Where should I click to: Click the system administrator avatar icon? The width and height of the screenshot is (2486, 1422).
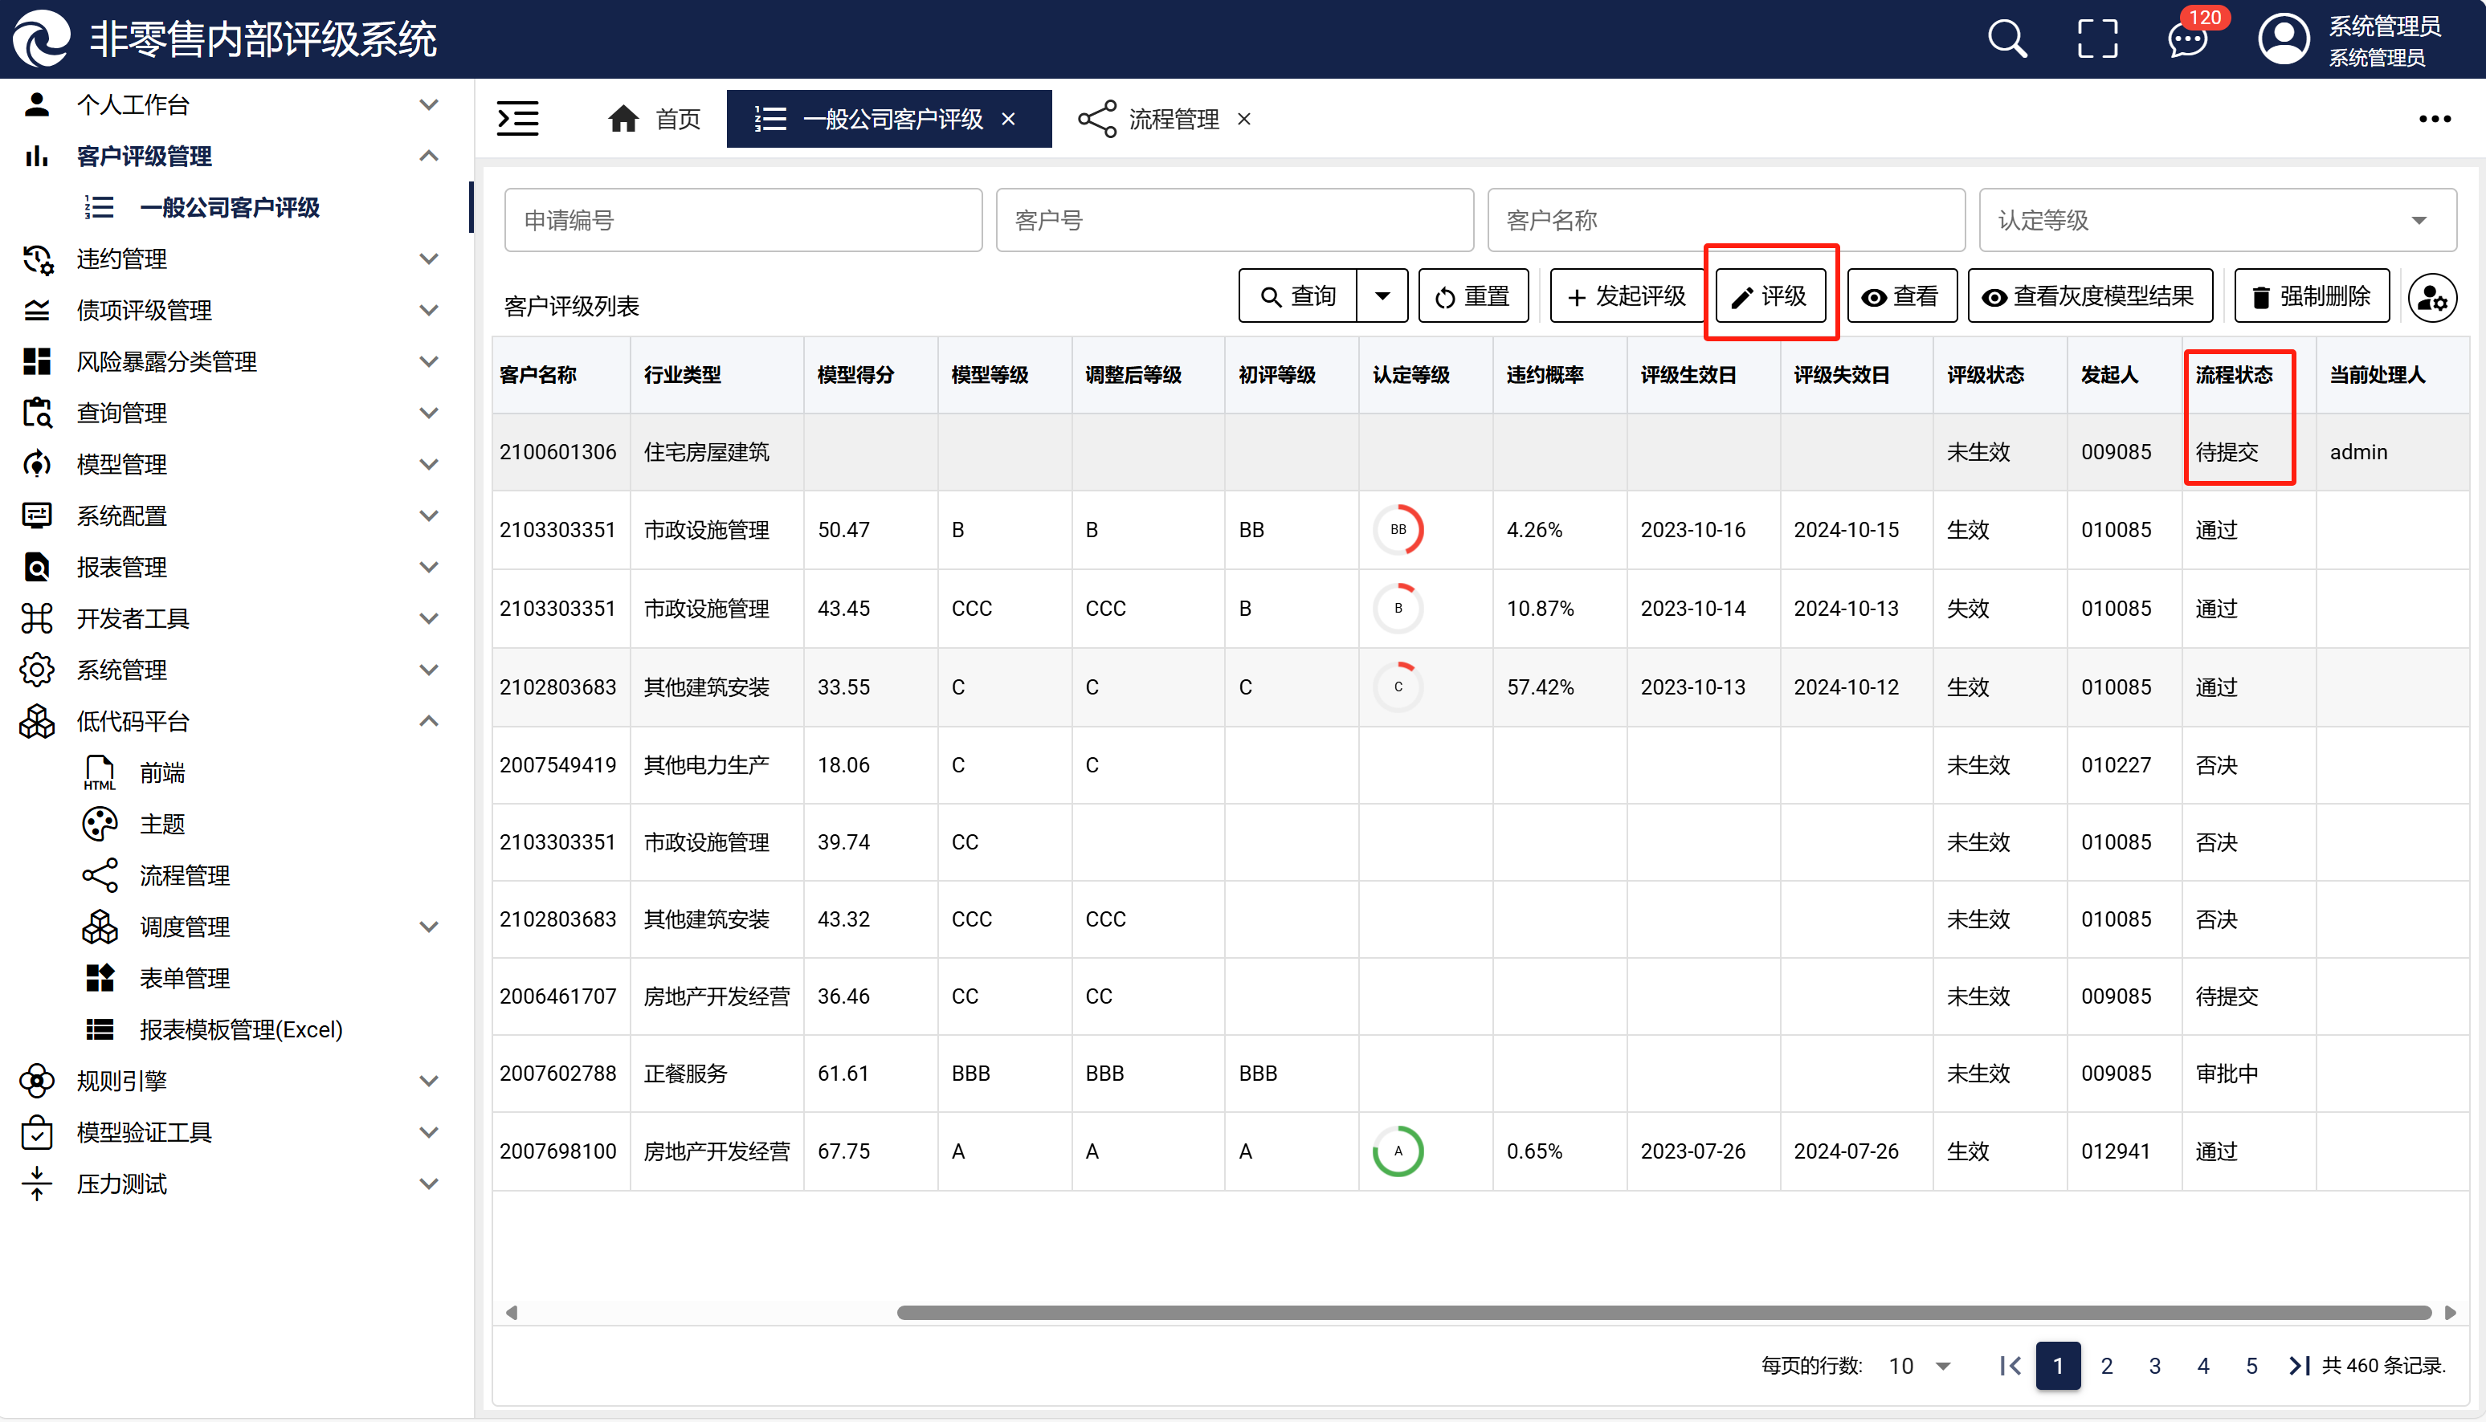[2283, 39]
